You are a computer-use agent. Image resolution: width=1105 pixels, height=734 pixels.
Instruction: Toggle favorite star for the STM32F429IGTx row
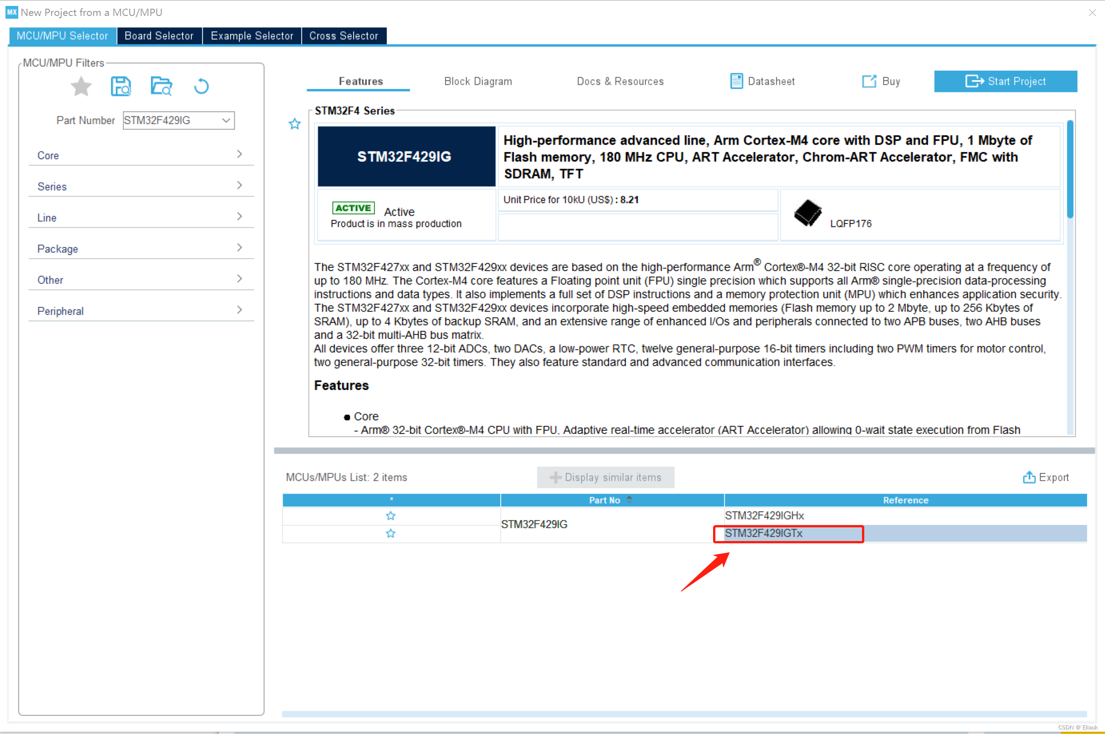point(391,534)
